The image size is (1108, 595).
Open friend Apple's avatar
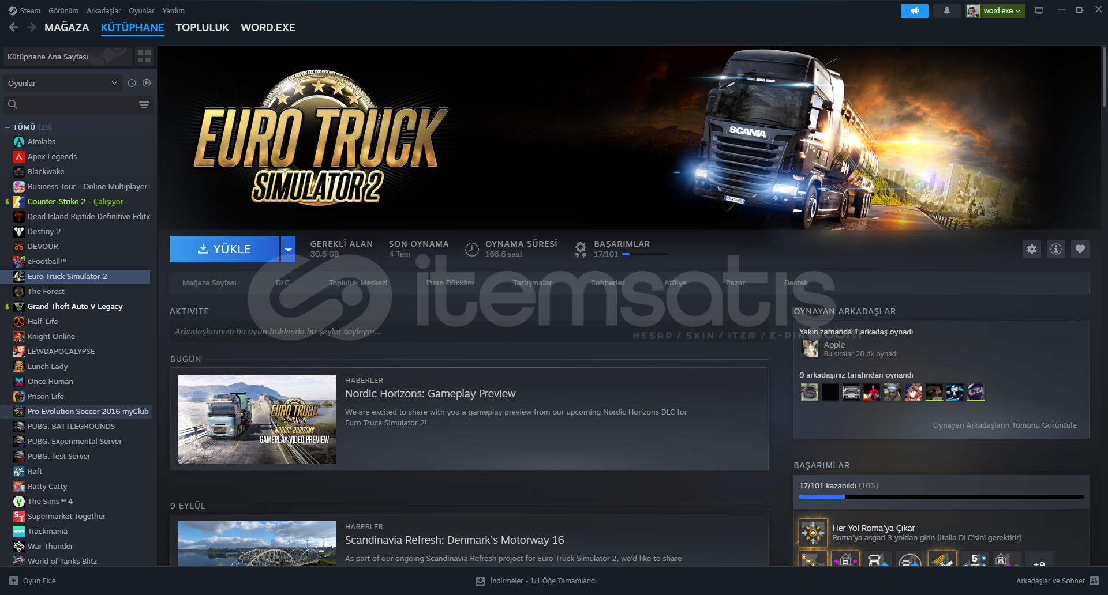810,349
